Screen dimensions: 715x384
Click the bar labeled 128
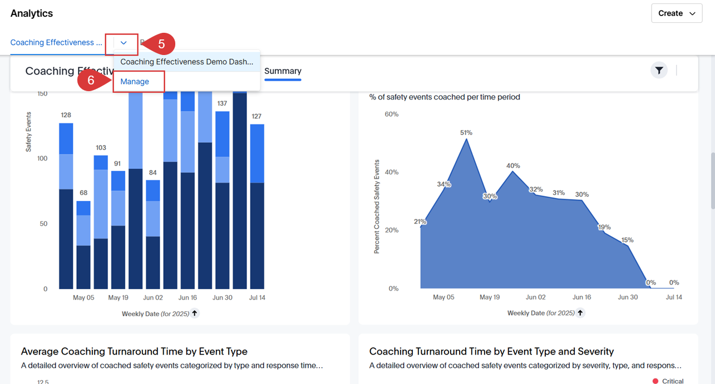click(66, 206)
